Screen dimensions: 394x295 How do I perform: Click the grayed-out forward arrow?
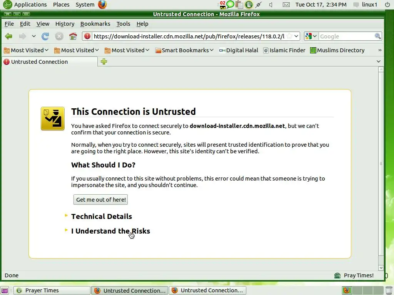(x=23, y=36)
